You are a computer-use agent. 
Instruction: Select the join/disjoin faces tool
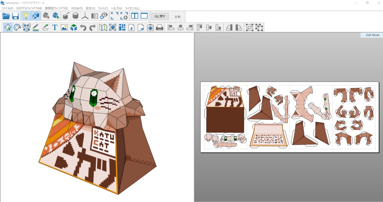[27, 28]
